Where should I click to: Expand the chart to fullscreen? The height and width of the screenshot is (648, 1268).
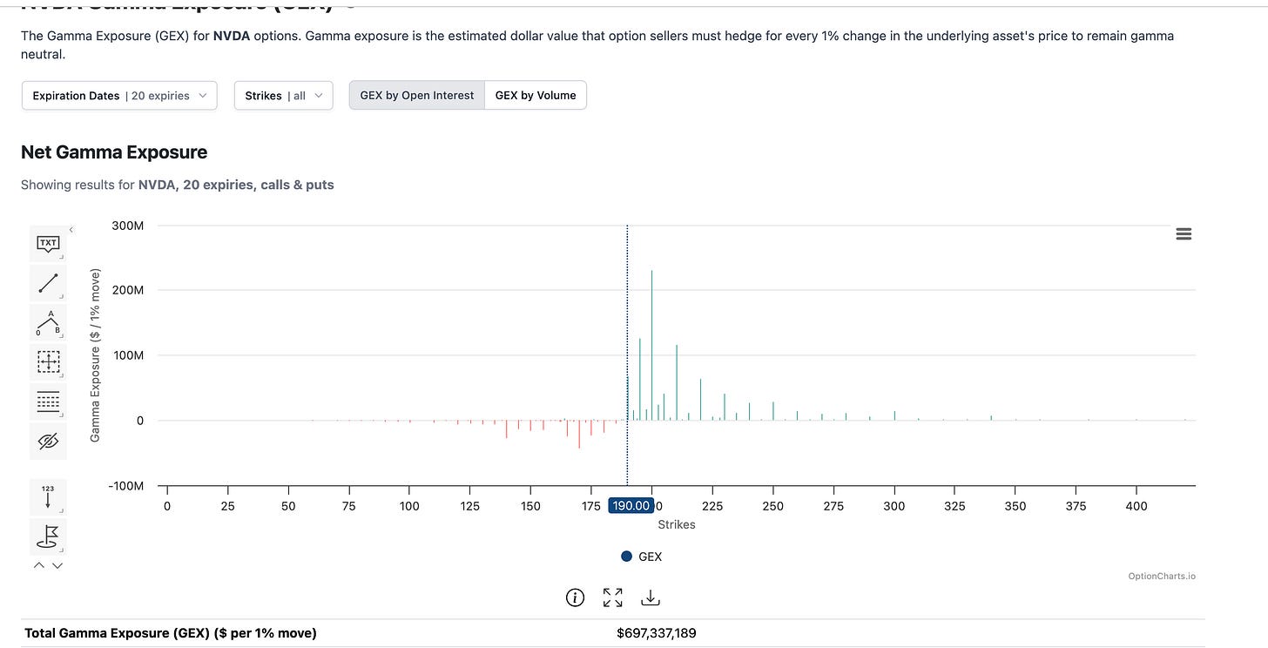coord(613,597)
